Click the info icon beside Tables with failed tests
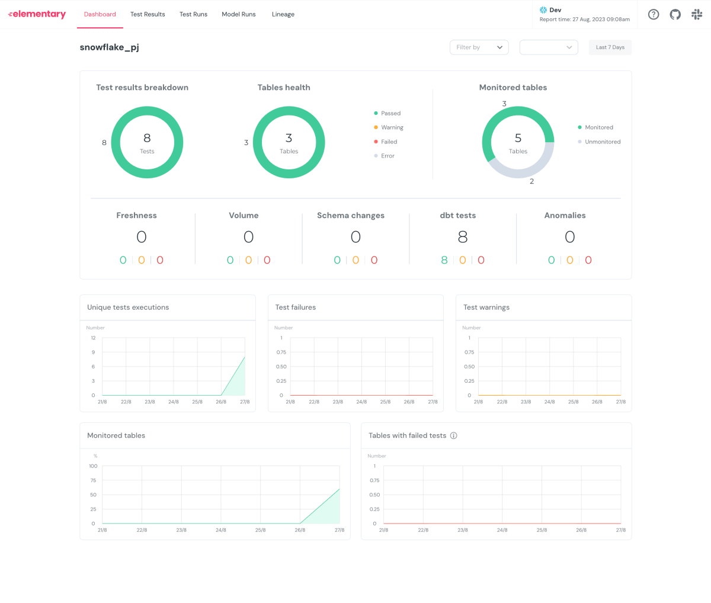 pos(454,435)
